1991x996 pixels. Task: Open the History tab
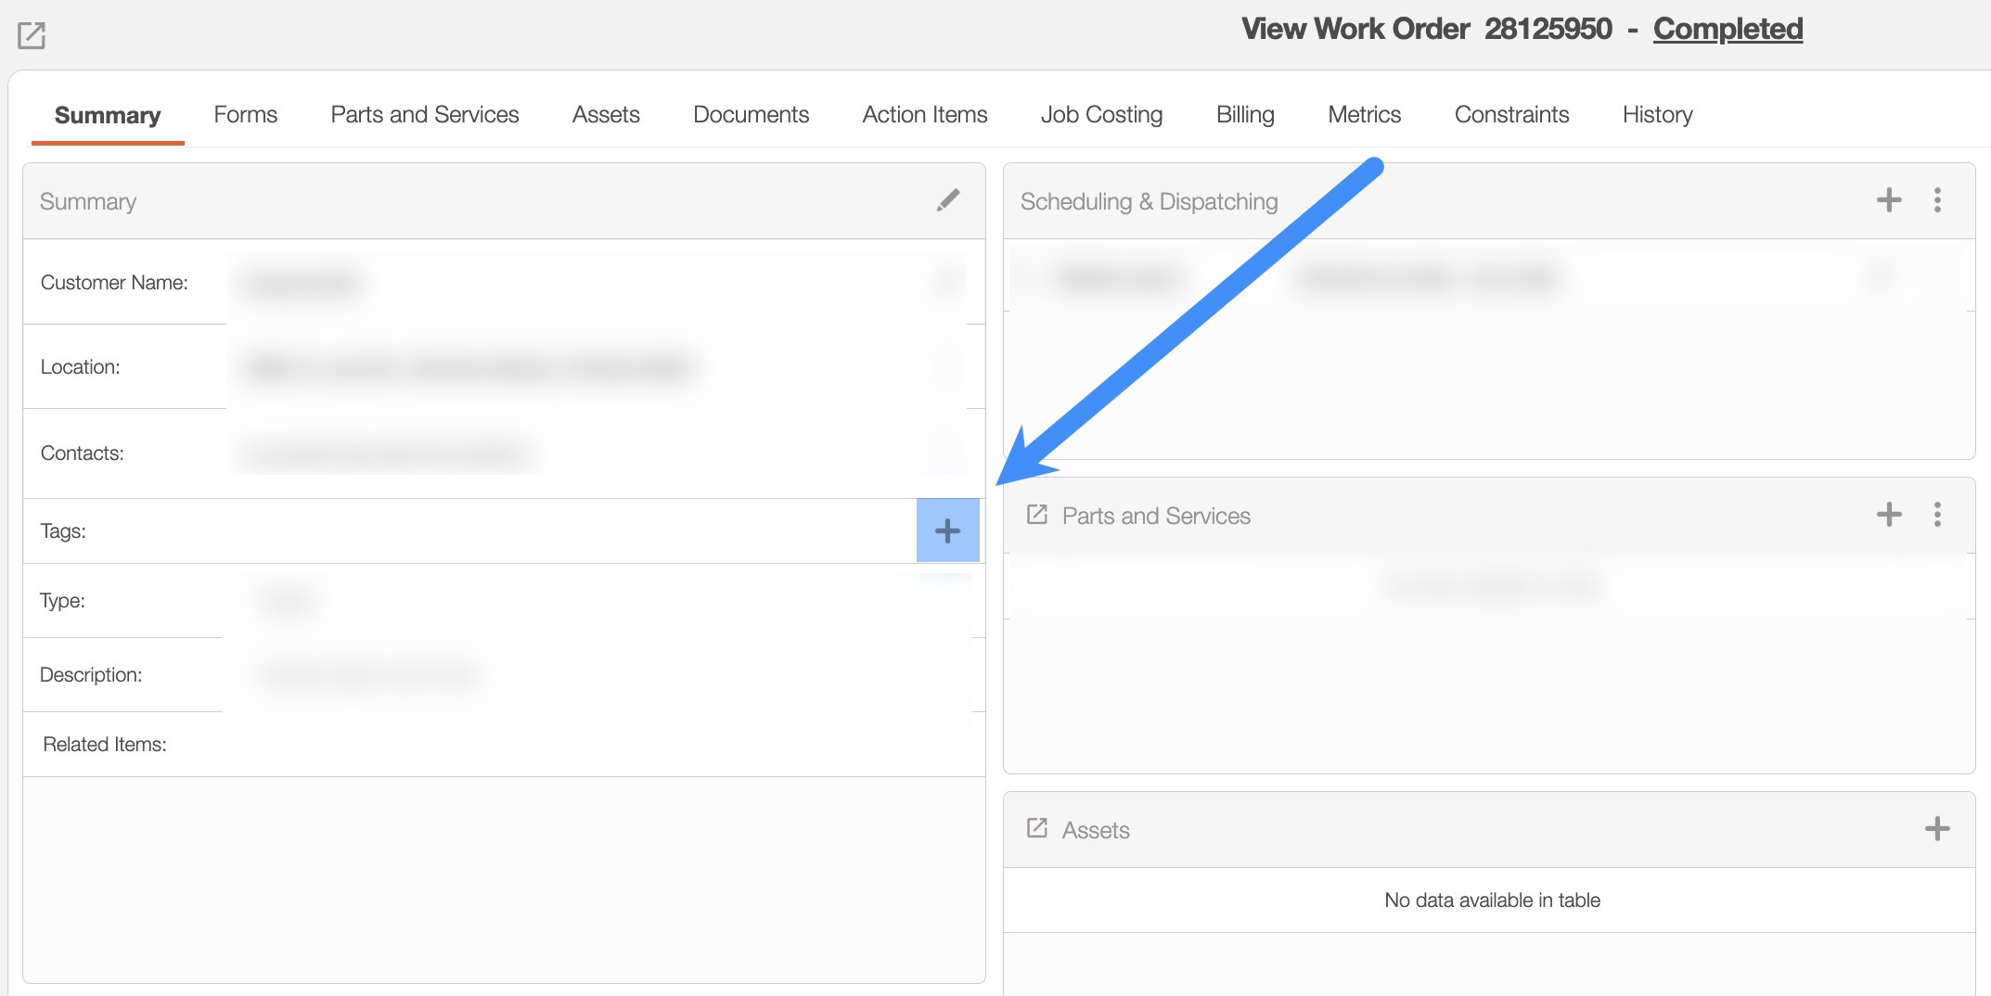pyautogui.click(x=1657, y=114)
